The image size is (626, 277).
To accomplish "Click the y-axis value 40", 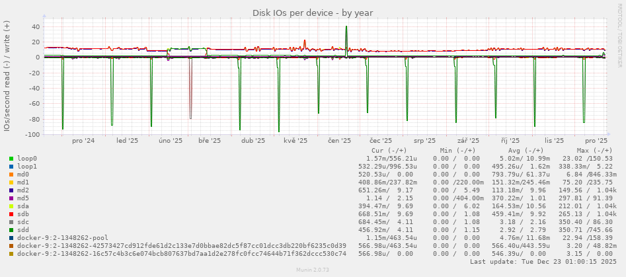I will [x=36, y=26].
